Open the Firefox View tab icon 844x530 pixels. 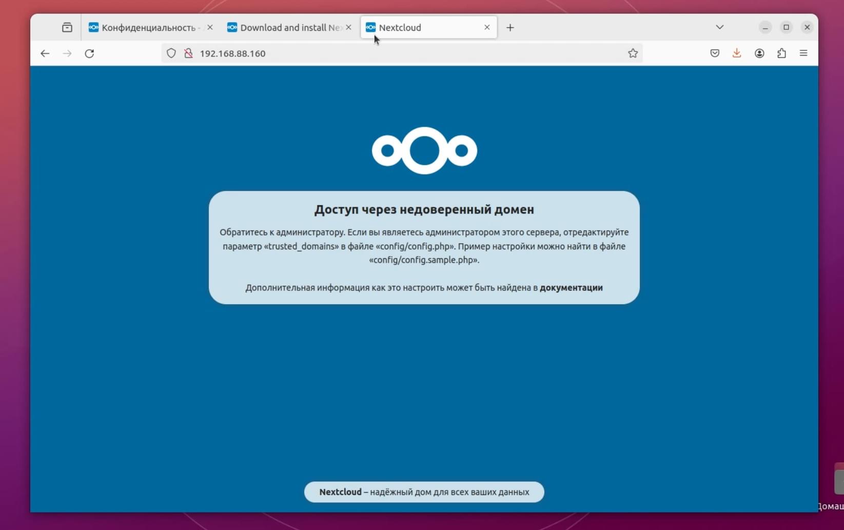point(67,28)
